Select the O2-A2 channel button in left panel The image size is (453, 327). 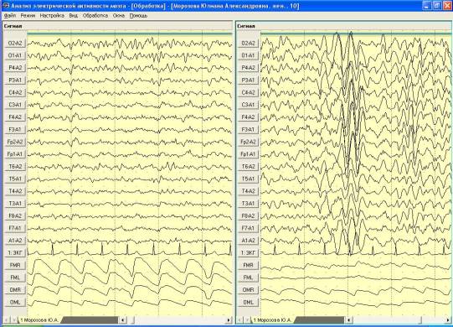click(x=15, y=44)
